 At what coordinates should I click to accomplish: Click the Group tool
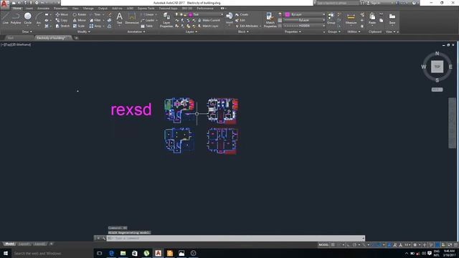pos(331,18)
